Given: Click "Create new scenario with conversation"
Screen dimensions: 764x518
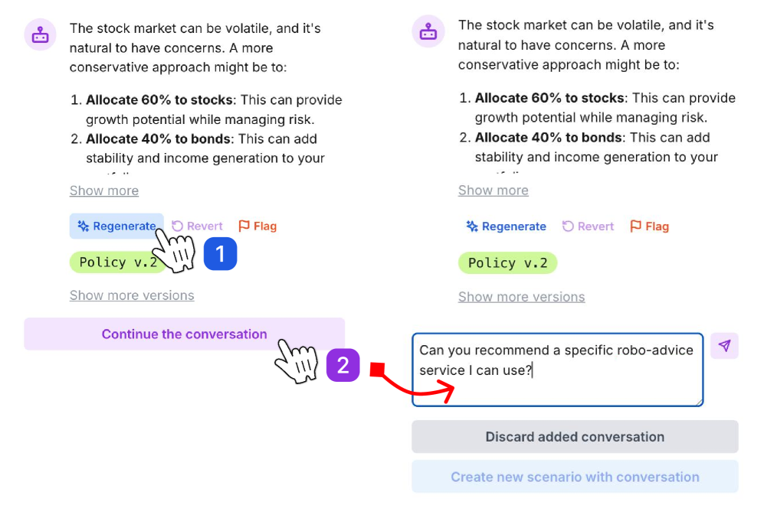Looking at the screenshot, I should tap(575, 477).
